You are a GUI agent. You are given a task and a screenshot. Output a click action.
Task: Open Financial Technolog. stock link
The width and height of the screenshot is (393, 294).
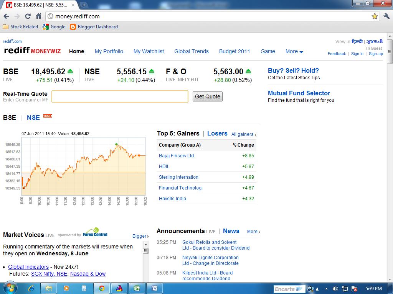point(180,188)
